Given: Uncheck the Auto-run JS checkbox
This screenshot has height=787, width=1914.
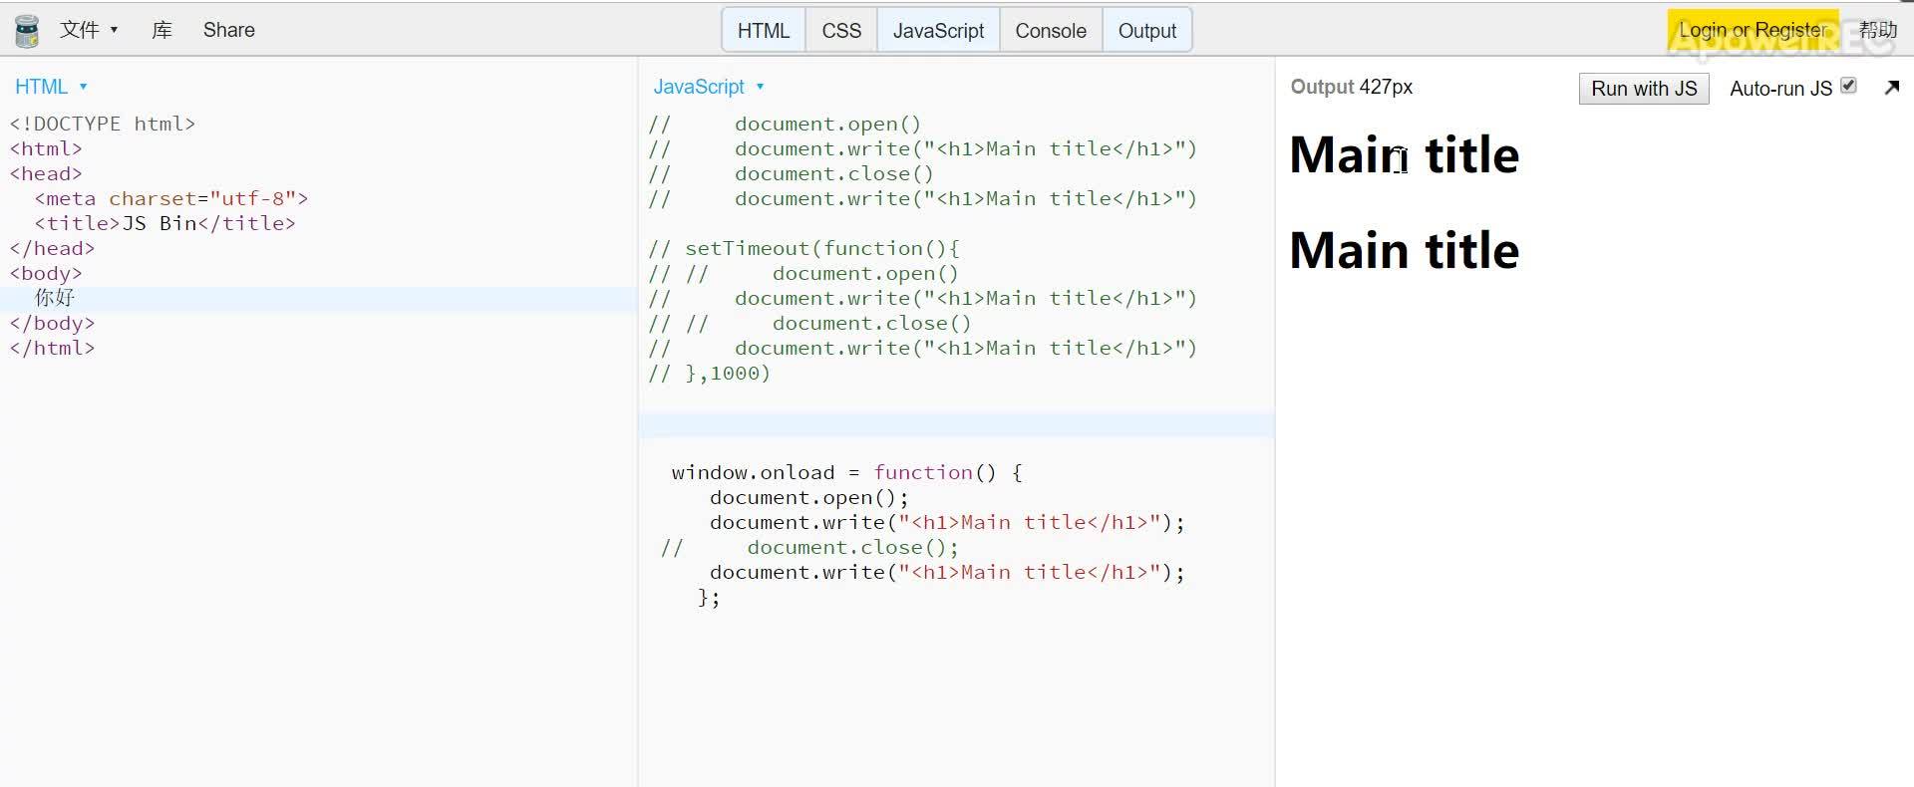Looking at the screenshot, I should coord(1848,86).
